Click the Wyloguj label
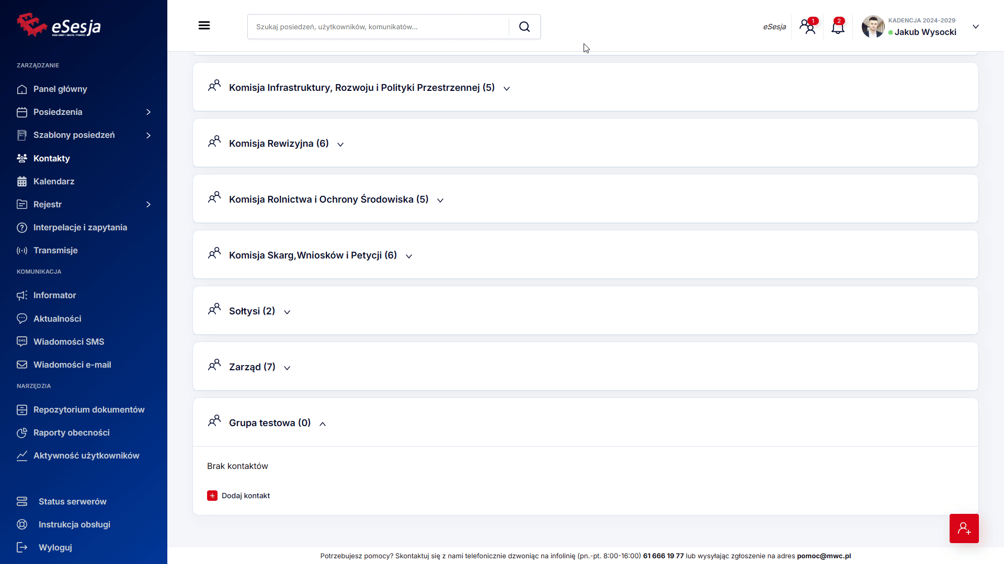The width and height of the screenshot is (1004, 564). [x=55, y=547]
